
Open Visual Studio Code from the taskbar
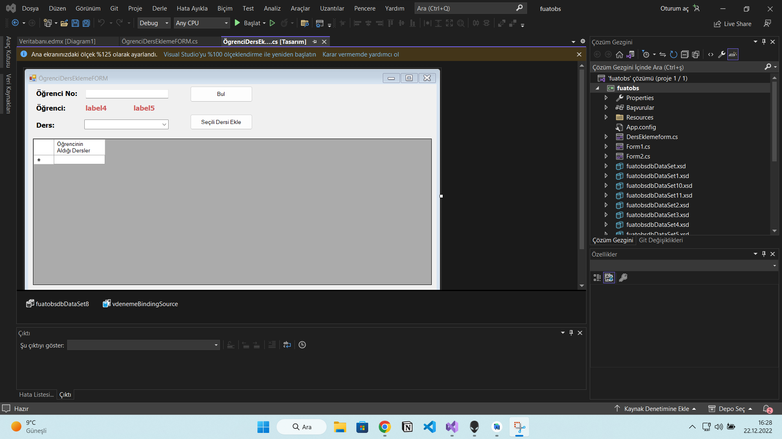point(430,427)
